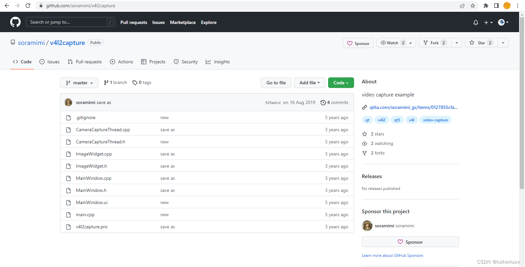This screenshot has width=525, height=267.
Task: Click the sponsor avatar for soramimi
Action: (367, 226)
